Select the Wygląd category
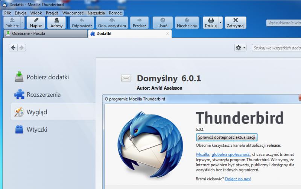Screen dimensions: 301x189 53,112
